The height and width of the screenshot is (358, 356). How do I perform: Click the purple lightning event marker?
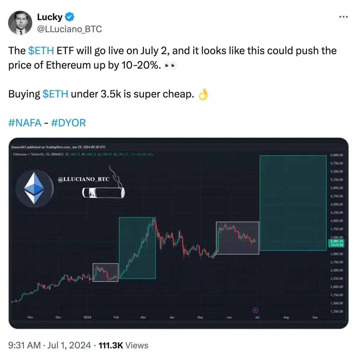(255, 310)
